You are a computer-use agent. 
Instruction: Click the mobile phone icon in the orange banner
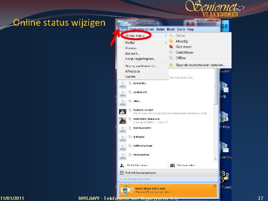pyautogui.click(x=125, y=191)
